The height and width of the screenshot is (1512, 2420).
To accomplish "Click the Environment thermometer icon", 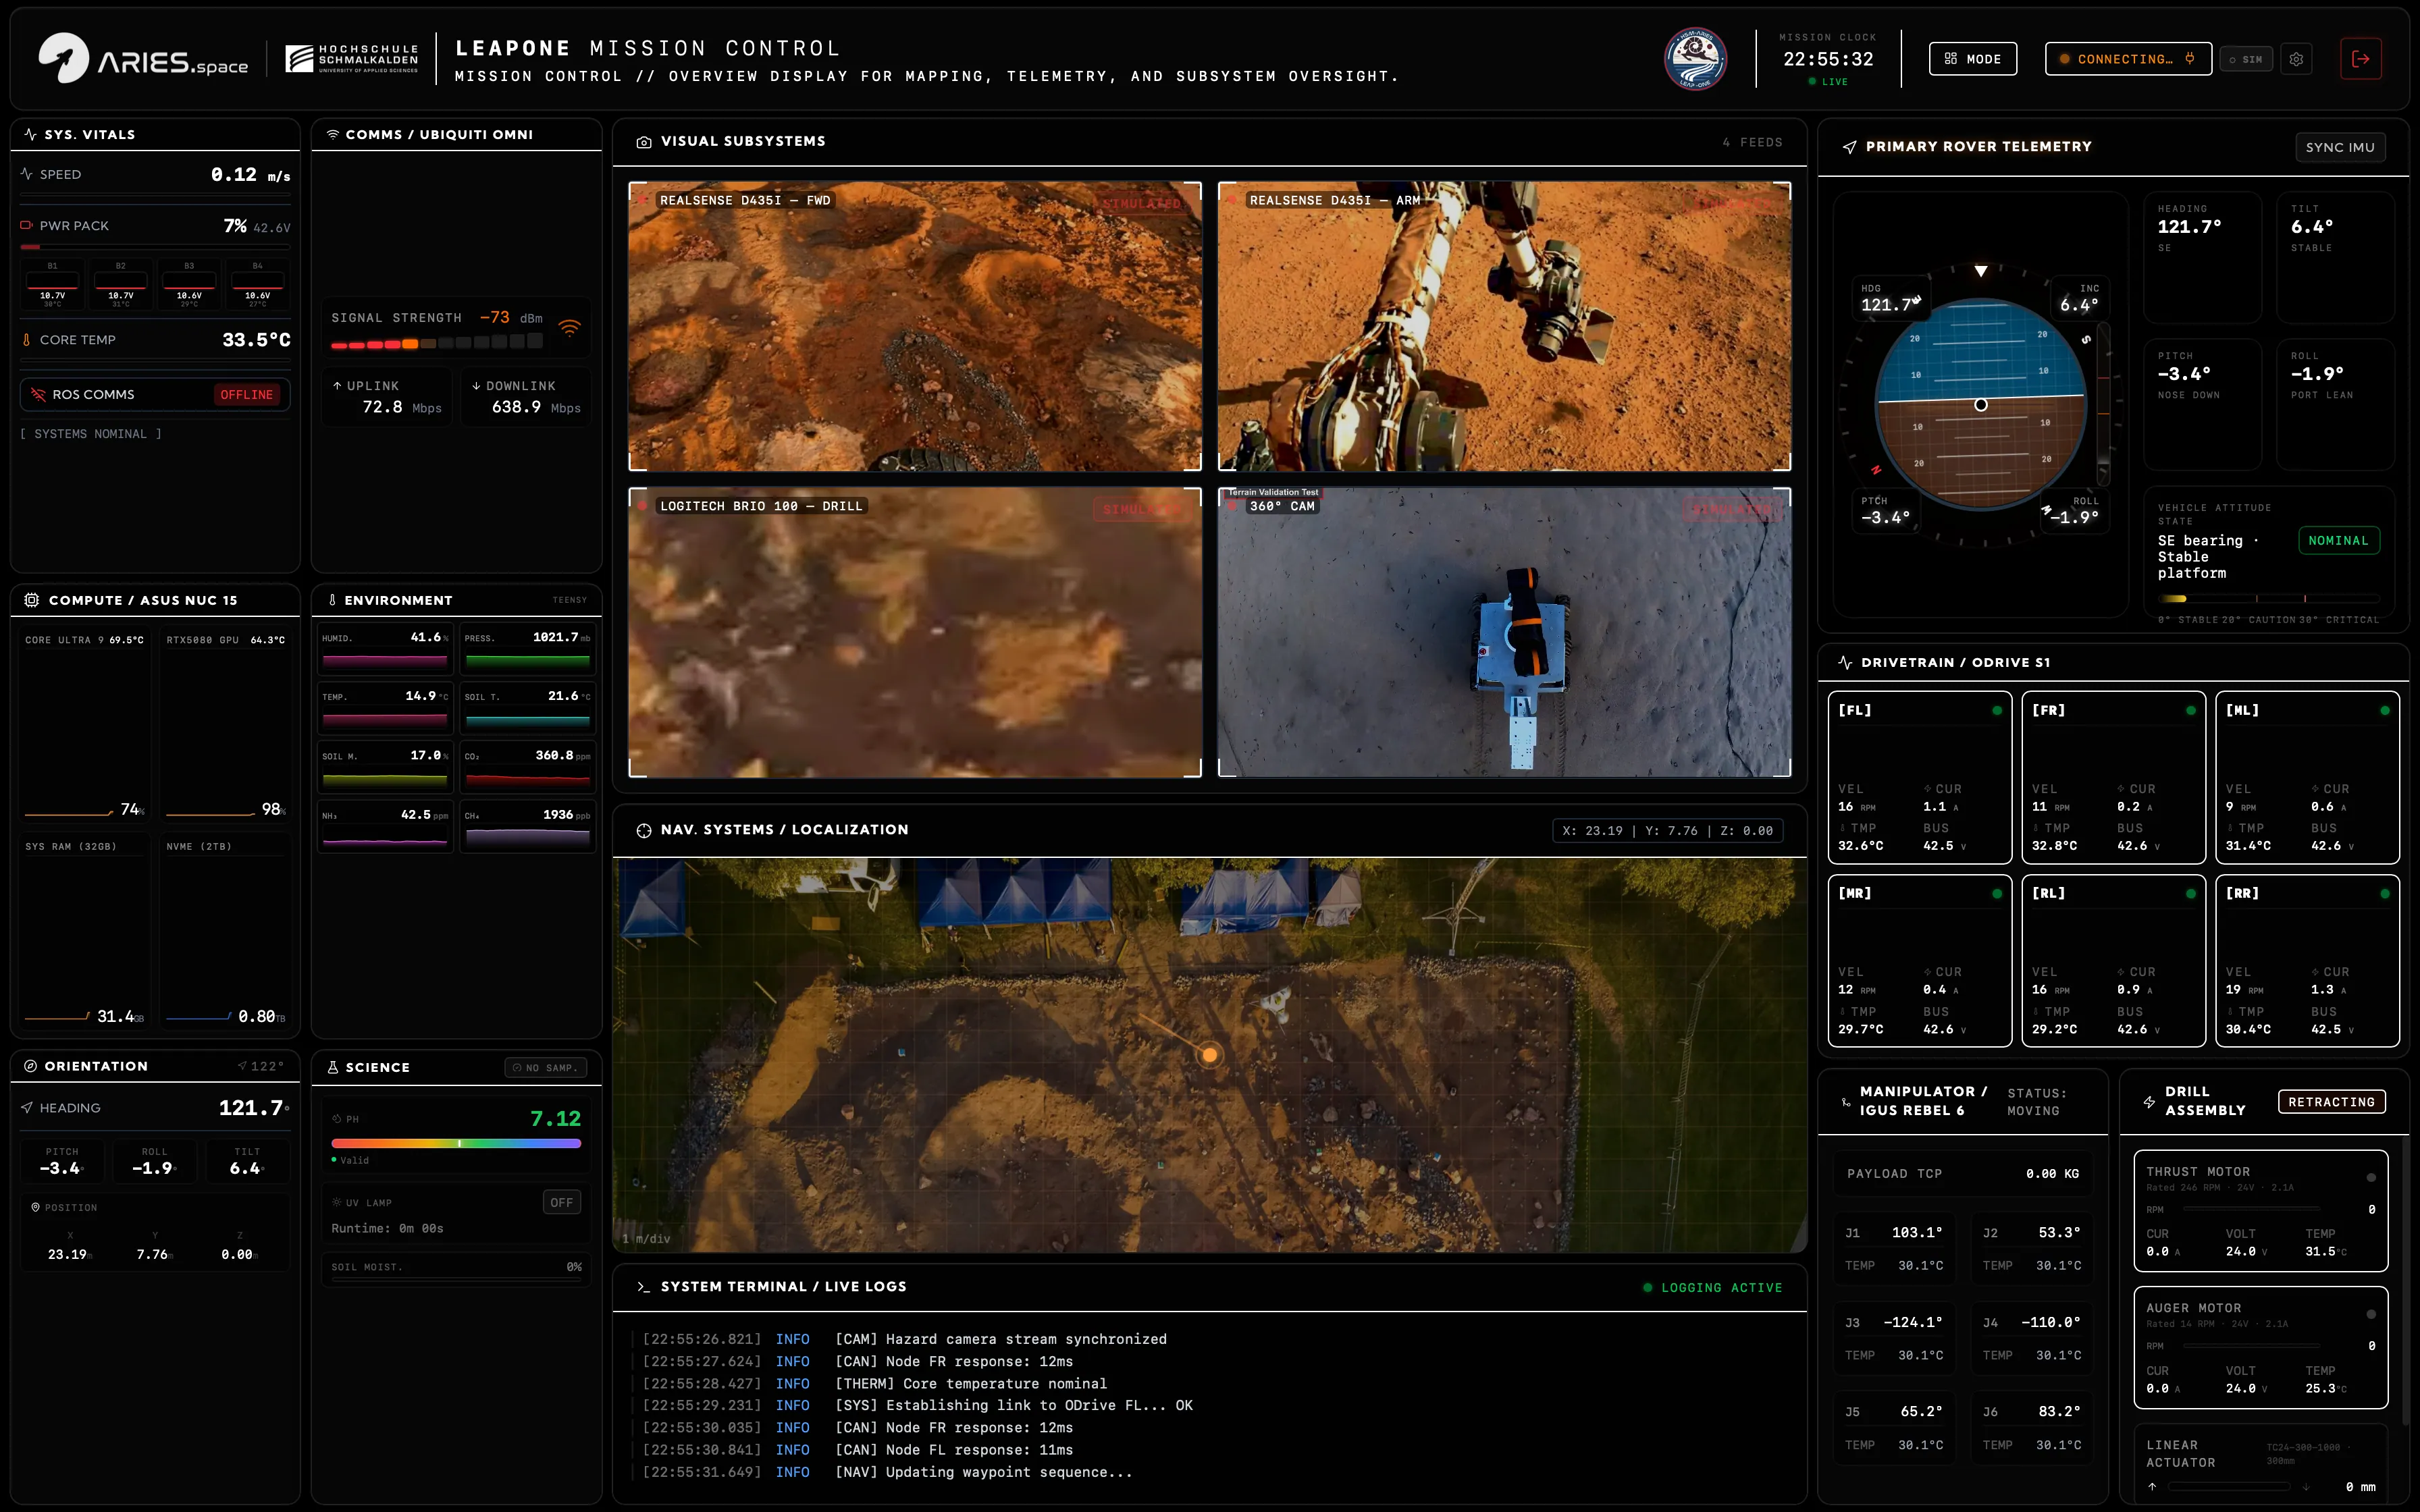I will pyautogui.click(x=332, y=600).
